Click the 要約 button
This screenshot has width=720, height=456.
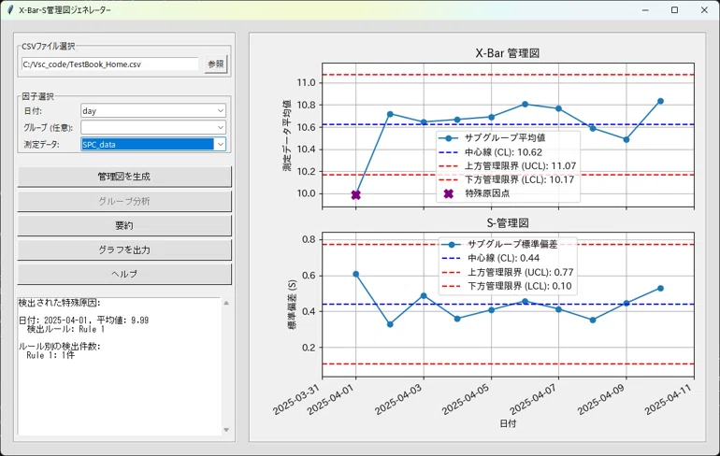pos(124,225)
